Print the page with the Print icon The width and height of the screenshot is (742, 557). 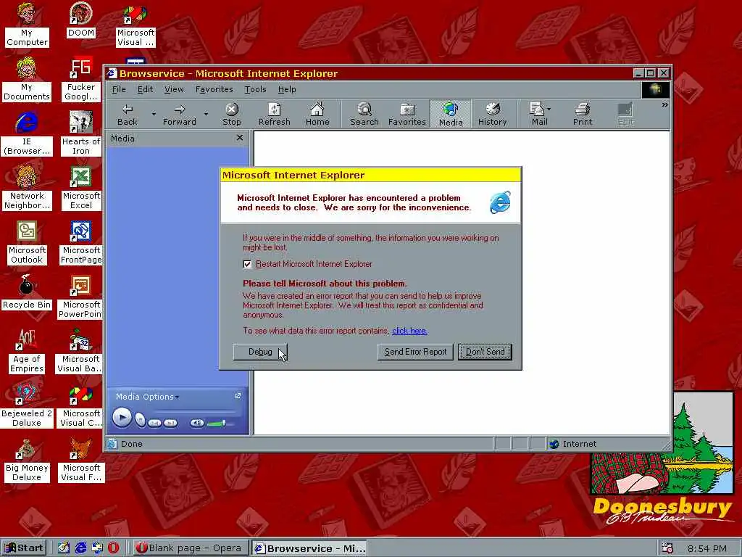pos(583,115)
